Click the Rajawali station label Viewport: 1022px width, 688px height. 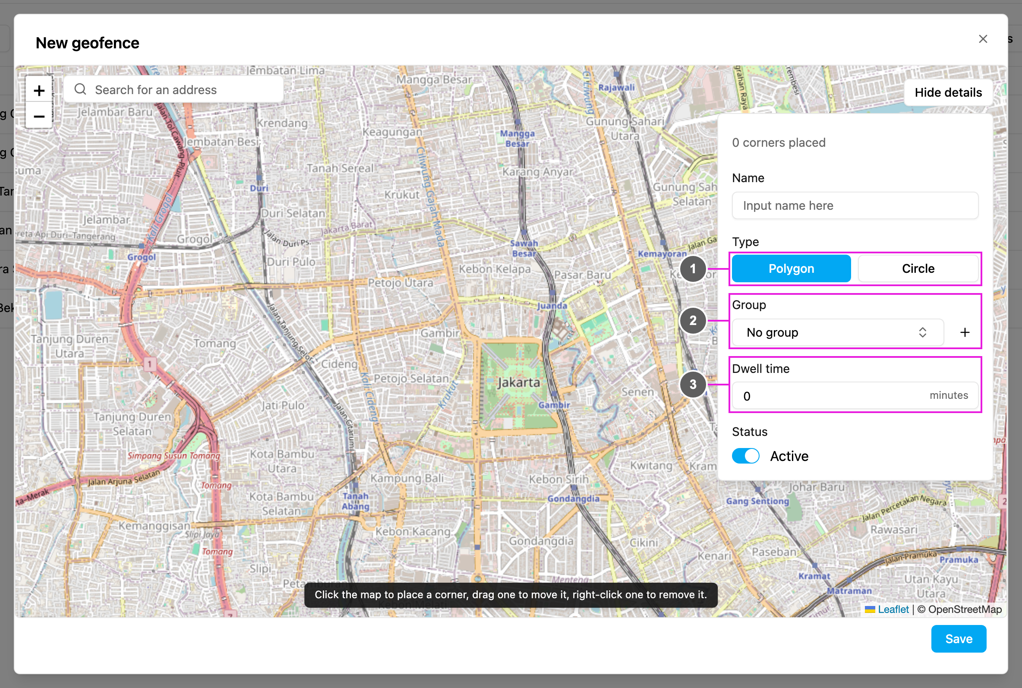pyautogui.click(x=616, y=87)
